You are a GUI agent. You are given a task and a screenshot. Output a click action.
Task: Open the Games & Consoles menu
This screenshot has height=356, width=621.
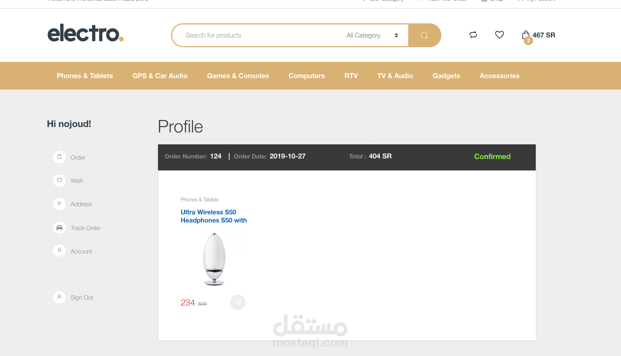click(x=238, y=76)
